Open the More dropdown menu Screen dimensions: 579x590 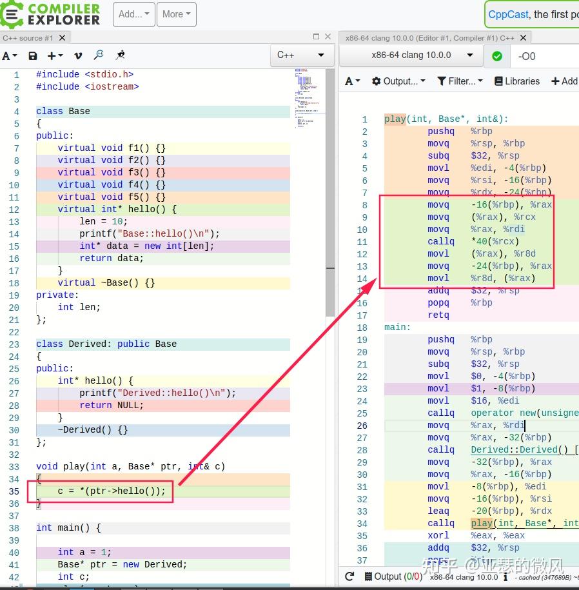(177, 14)
